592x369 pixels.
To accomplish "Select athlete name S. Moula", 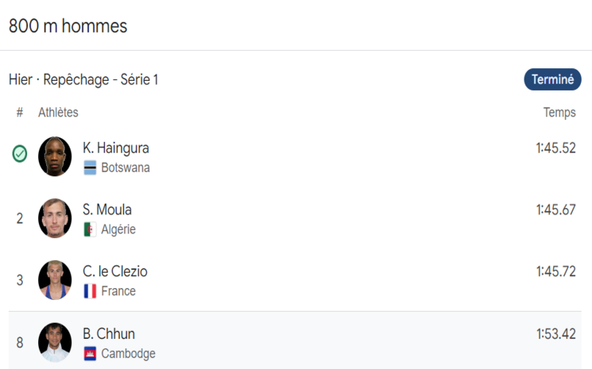I will click(x=107, y=209).
